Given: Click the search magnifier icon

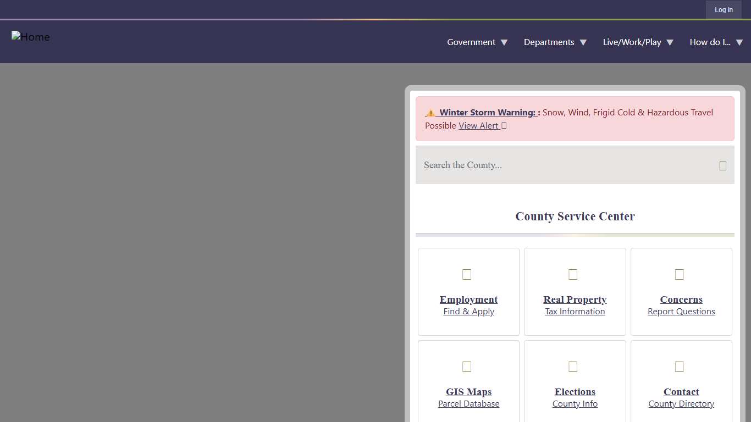Looking at the screenshot, I should tap(722, 165).
